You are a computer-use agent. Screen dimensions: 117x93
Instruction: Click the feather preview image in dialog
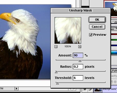pyautogui.click(x=68, y=30)
